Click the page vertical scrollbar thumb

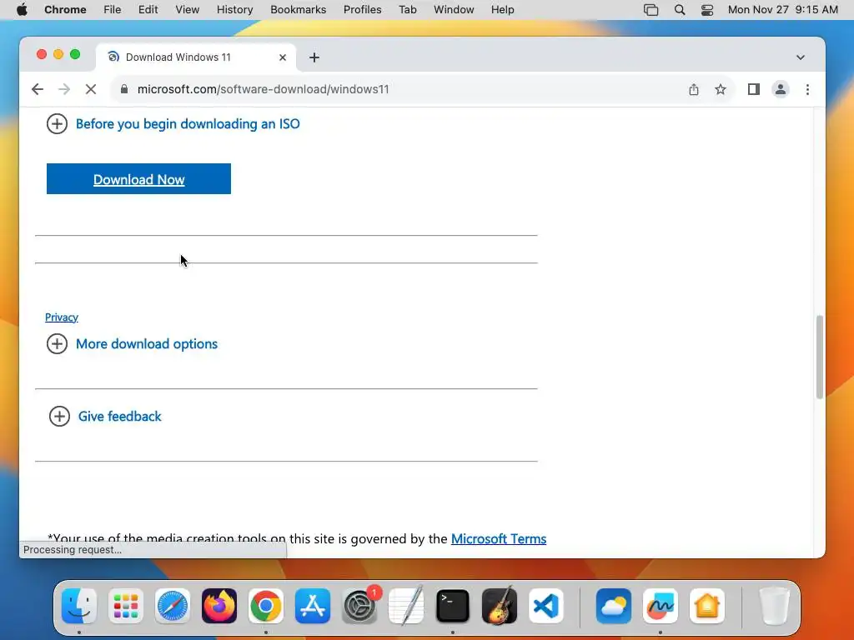pos(819,357)
